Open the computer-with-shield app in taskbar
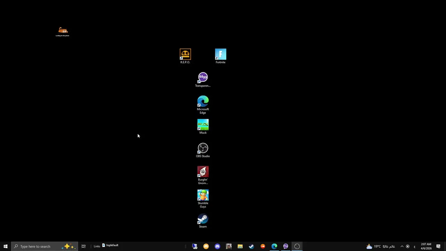The height and width of the screenshot is (251, 446). [x=194, y=246]
